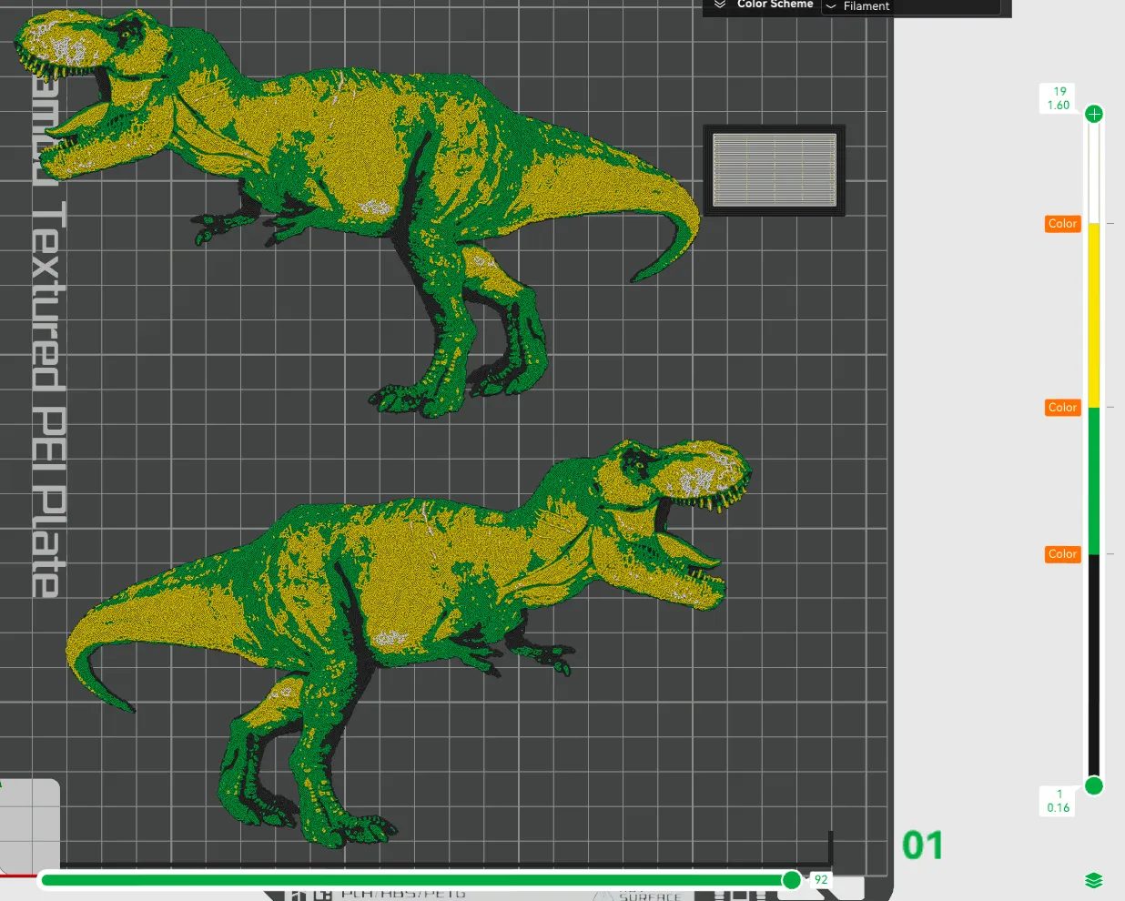1125x901 pixels.
Task: Click the white segment of layer slider
Action: click(1094, 173)
